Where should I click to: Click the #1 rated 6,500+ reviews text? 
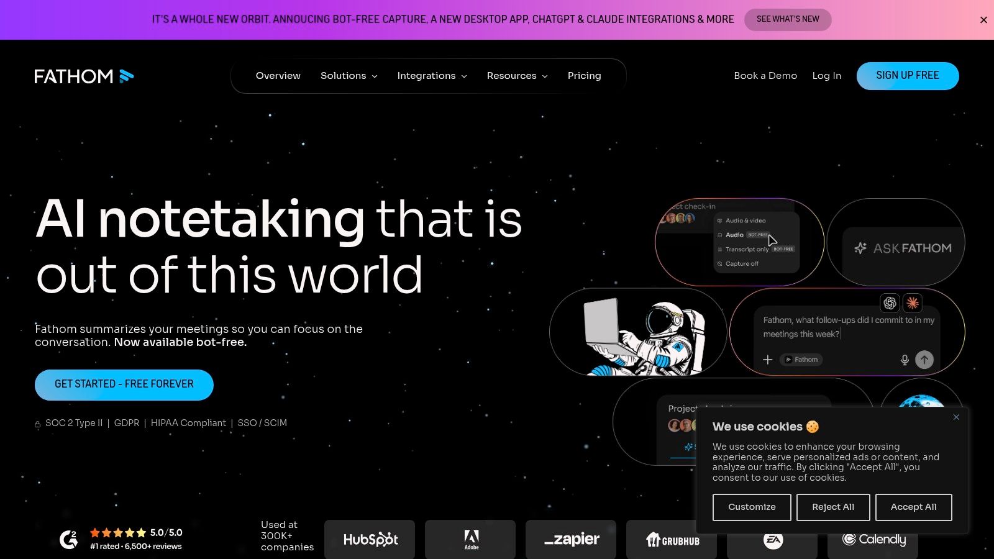(x=136, y=547)
